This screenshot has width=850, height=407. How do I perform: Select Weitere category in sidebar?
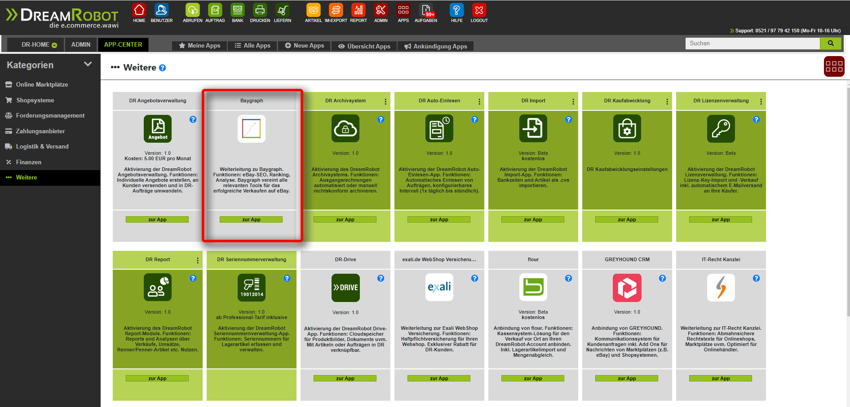[x=50, y=177]
